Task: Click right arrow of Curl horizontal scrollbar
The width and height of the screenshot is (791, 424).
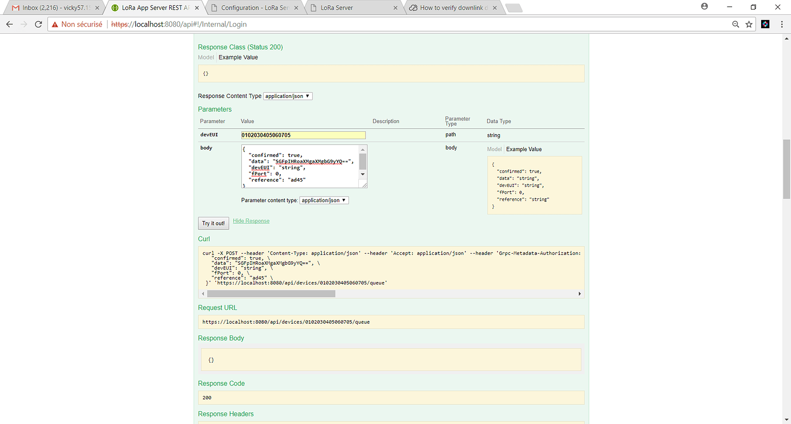Action: pyautogui.click(x=579, y=293)
